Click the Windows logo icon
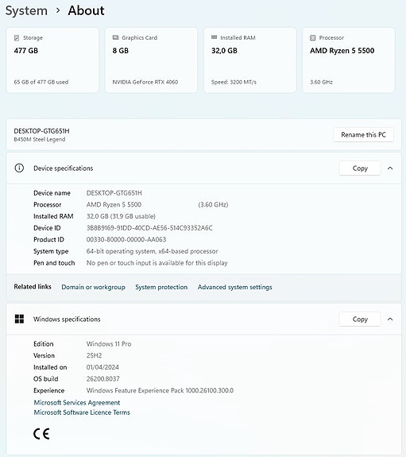This screenshot has width=406, height=457. (x=20, y=319)
